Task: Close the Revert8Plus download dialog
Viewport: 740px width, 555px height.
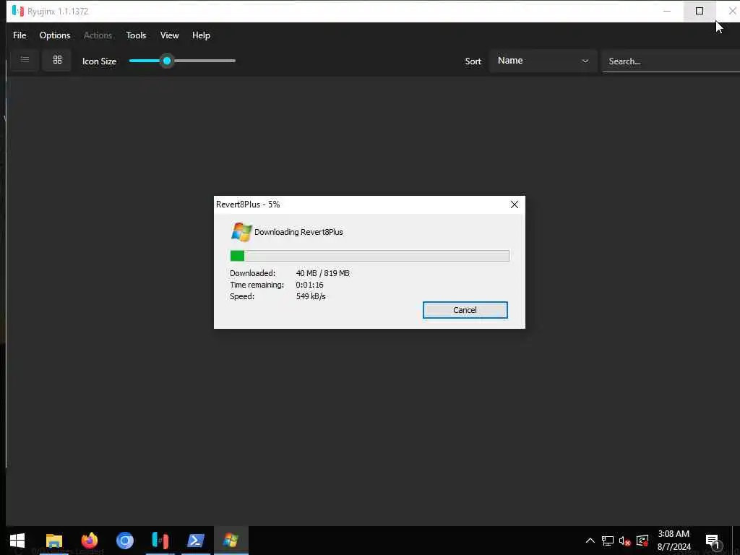Action: (515, 205)
